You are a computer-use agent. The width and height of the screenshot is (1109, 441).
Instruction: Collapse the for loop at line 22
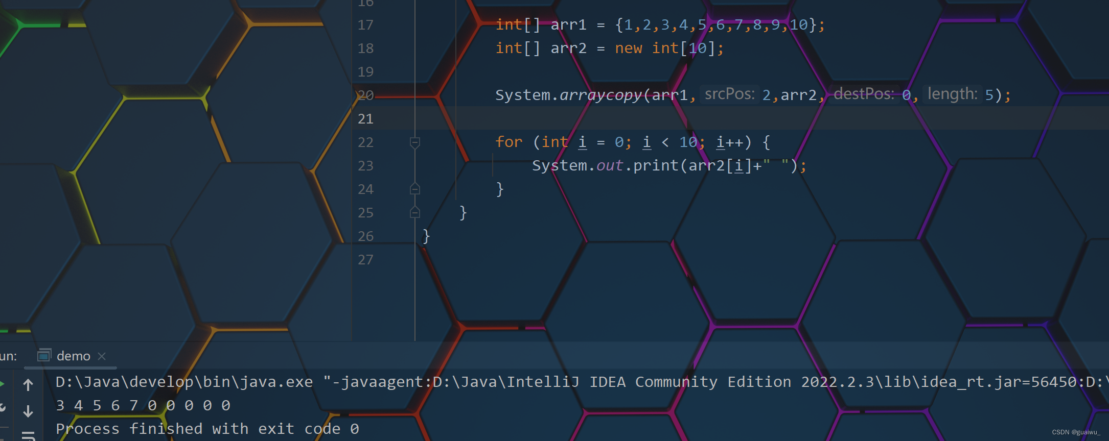(415, 142)
